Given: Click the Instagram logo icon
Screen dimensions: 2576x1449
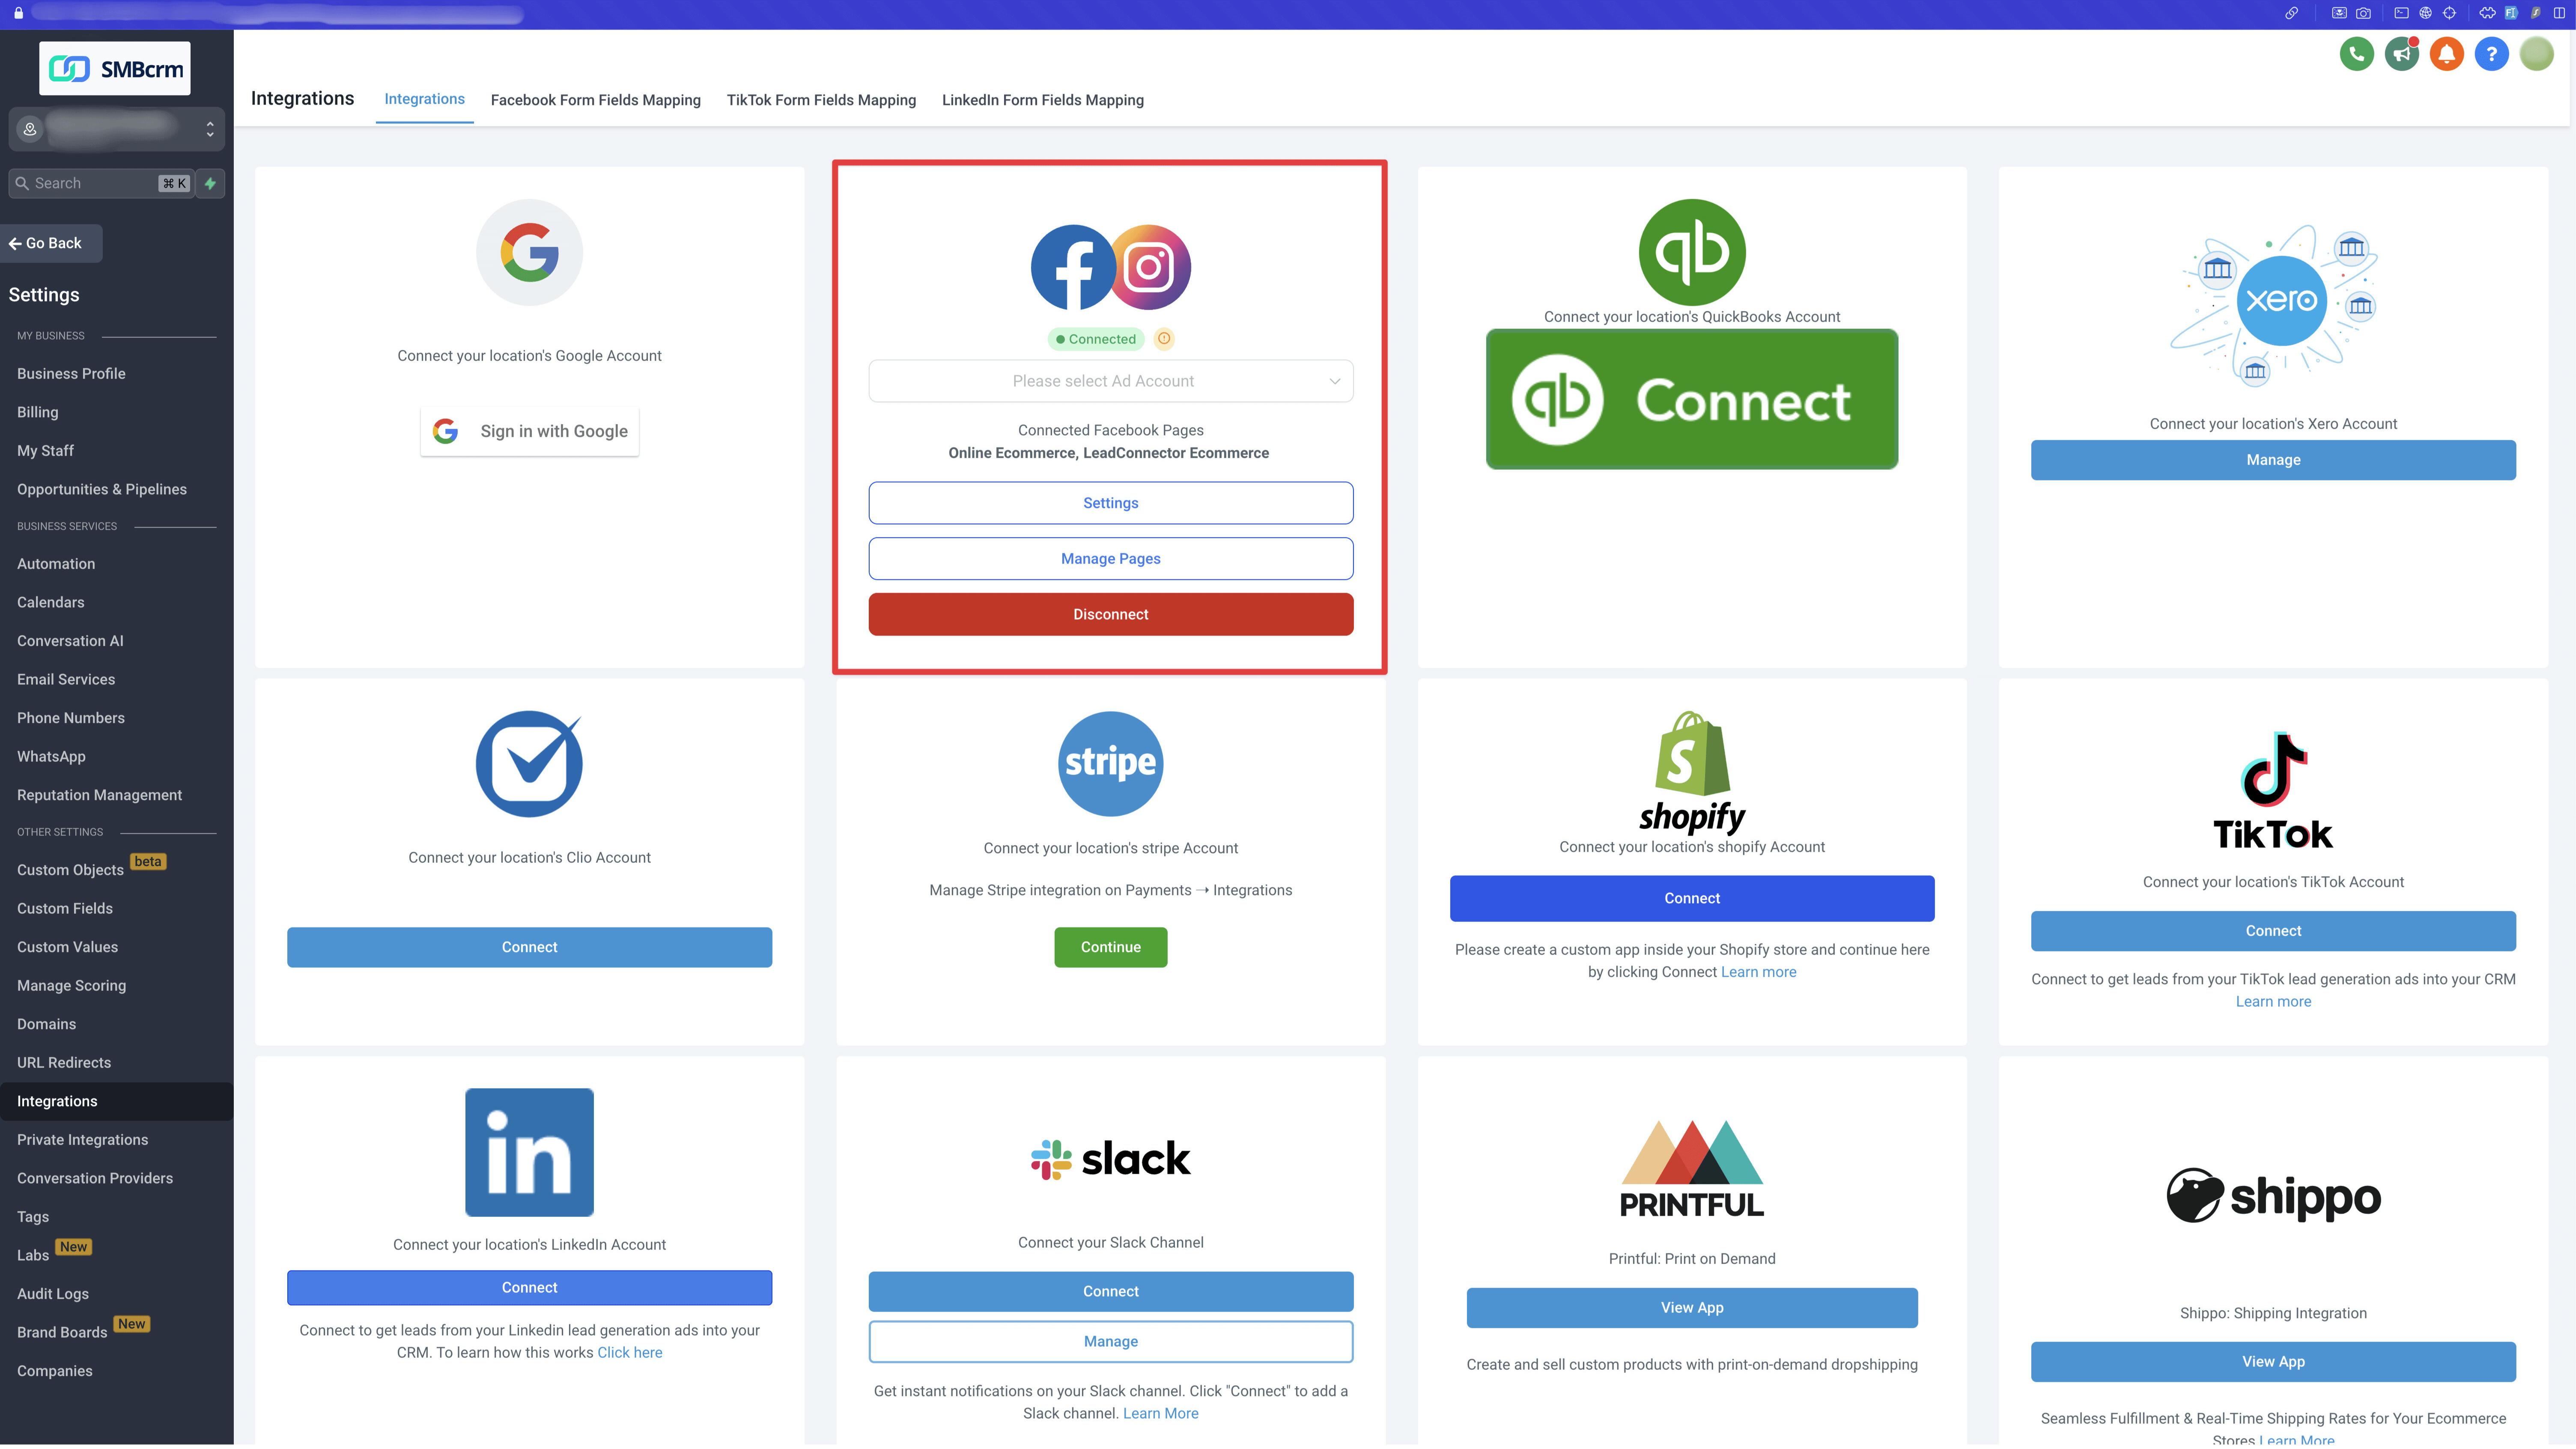Looking at the screenshot, I should tap(1150, 267).
